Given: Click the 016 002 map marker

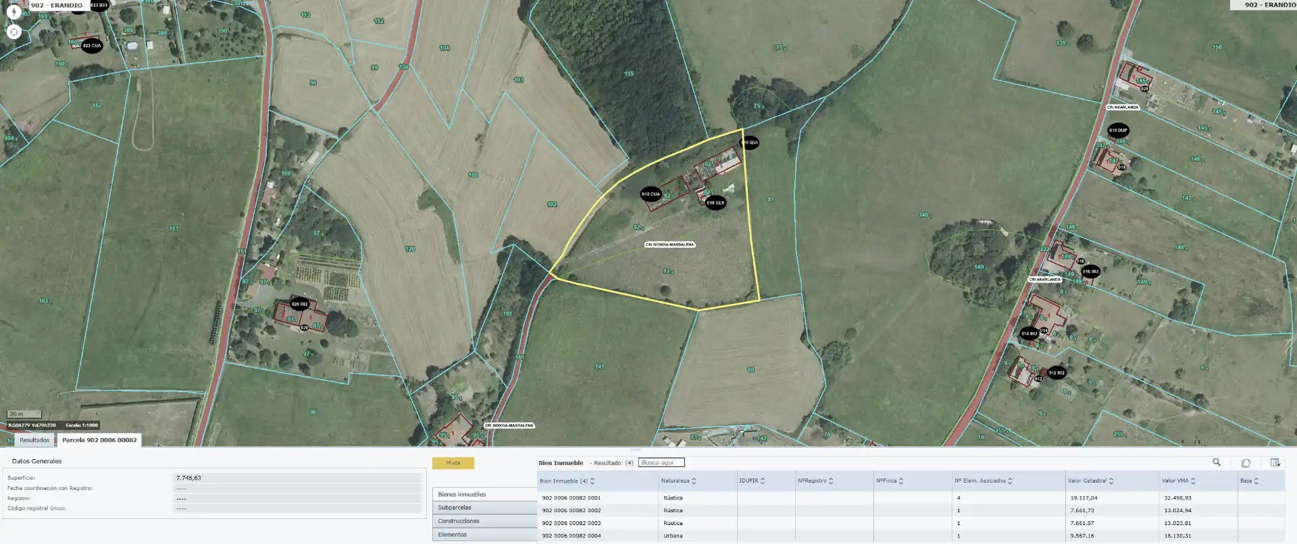Looking at the screenshot, I should (x=1090, y=271).
